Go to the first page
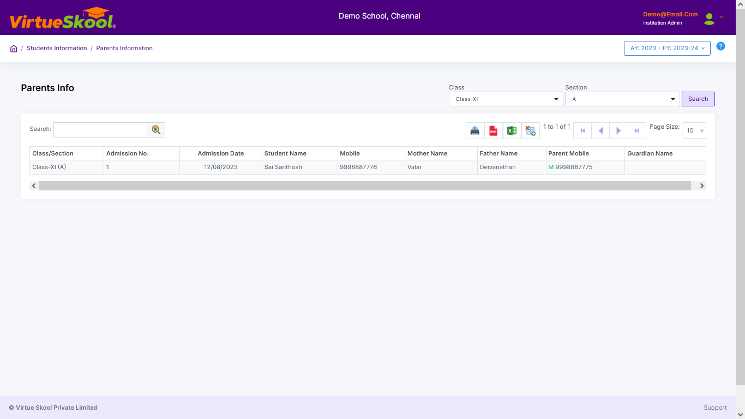Viewport: 745px width, 419px height. [x=582, y=130]
